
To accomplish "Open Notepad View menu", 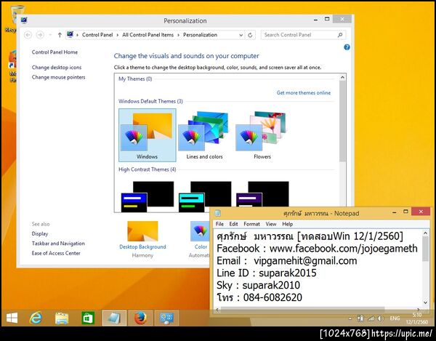I will coord(271,224).
